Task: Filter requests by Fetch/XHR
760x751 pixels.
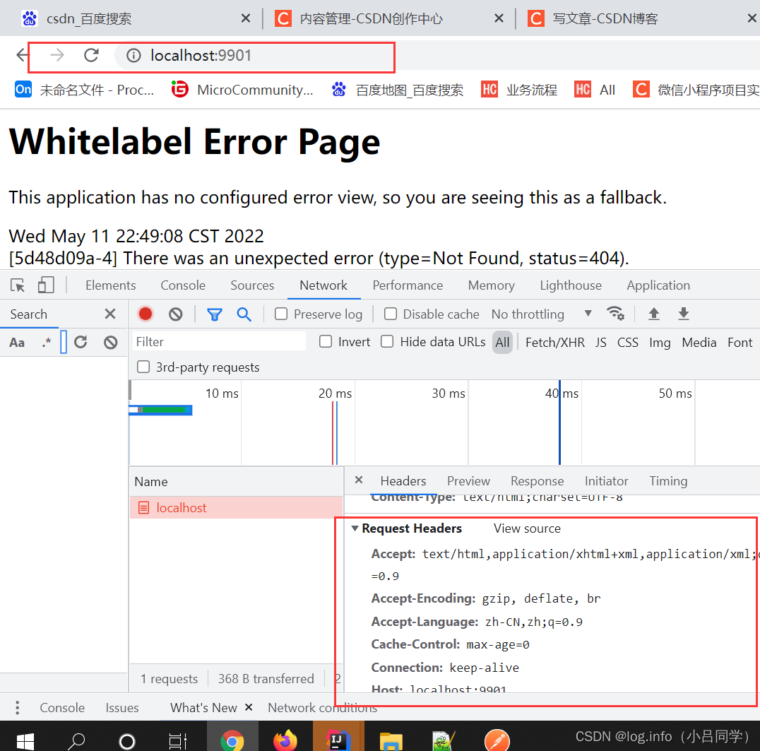Action: [555, 342]
